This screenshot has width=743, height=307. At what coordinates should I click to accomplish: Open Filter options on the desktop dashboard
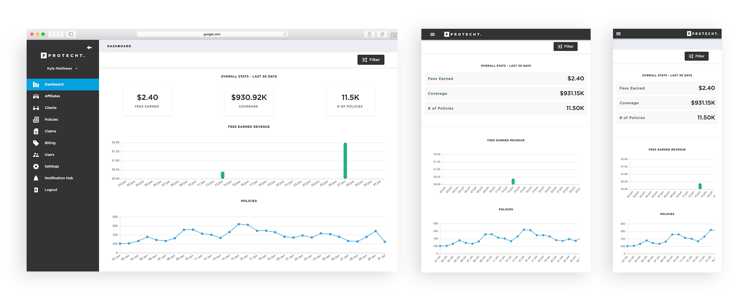pos(371,60)
